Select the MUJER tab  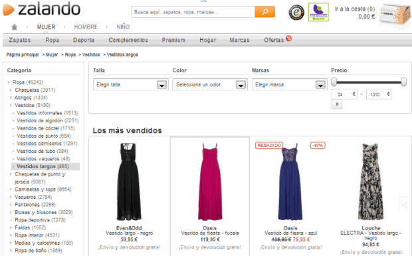tap(46, 27)
